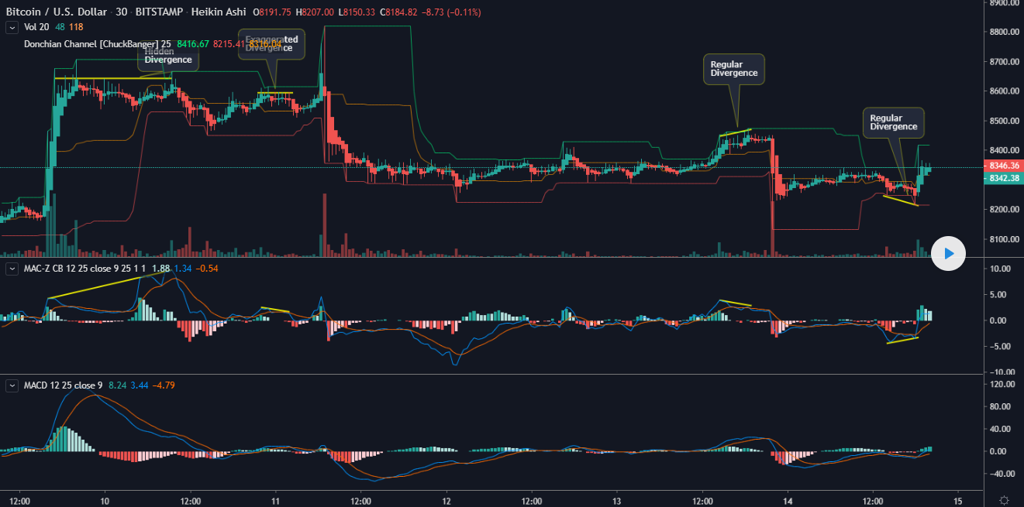Click date 15 on time axis
The image size is (1024, 507).
coord(958,500)
